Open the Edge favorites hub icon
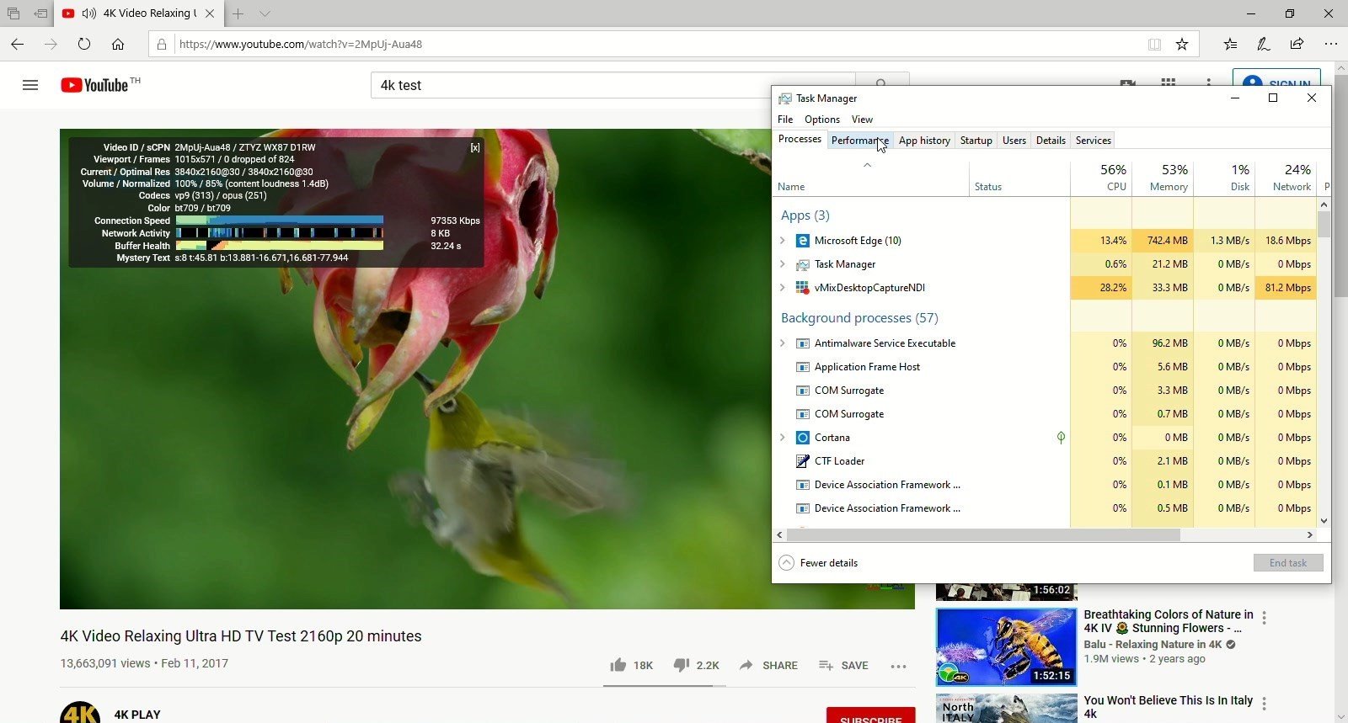Screen dimensions: 1348x723 coord(1231,44)
